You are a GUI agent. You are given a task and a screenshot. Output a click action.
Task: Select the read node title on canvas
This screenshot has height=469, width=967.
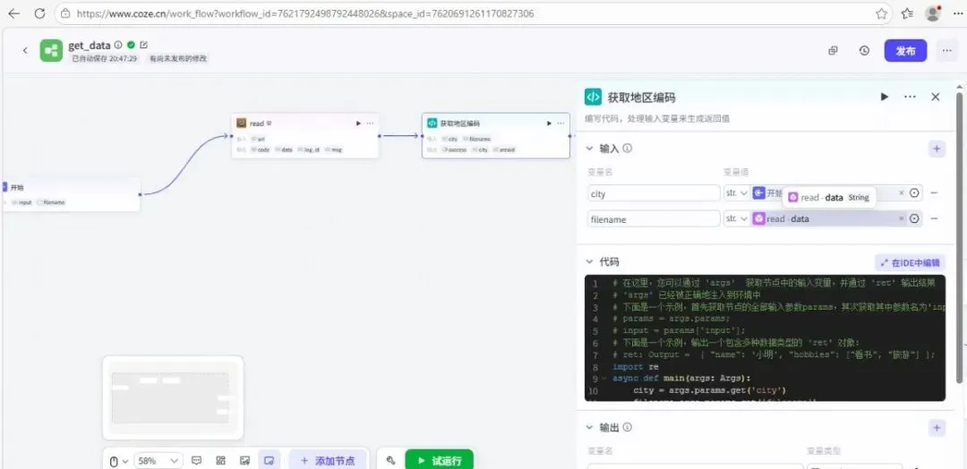tap(257, 124)
